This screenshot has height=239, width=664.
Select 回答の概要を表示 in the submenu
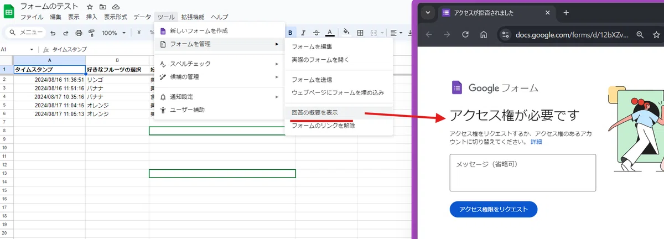[339, 112]
